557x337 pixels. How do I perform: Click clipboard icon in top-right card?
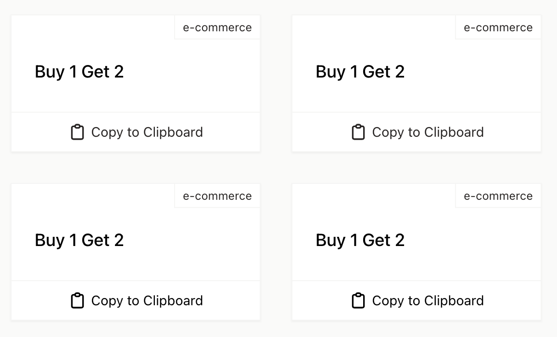(x=358, y=132)
